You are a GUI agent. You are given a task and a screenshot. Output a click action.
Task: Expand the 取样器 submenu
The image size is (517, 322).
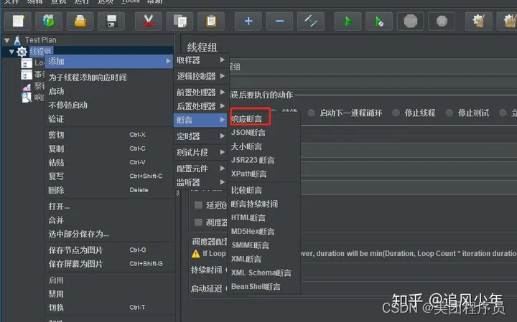[x=201, y=60]
